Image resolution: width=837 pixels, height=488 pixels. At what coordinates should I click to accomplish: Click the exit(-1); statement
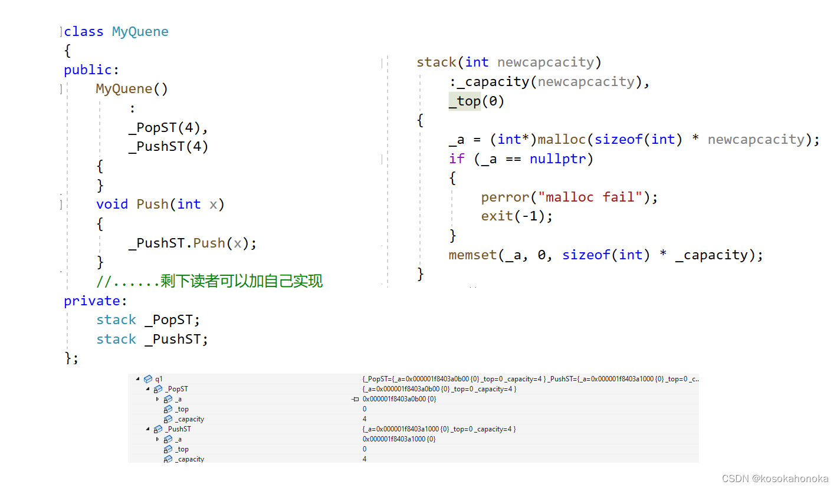coord(517,216)
